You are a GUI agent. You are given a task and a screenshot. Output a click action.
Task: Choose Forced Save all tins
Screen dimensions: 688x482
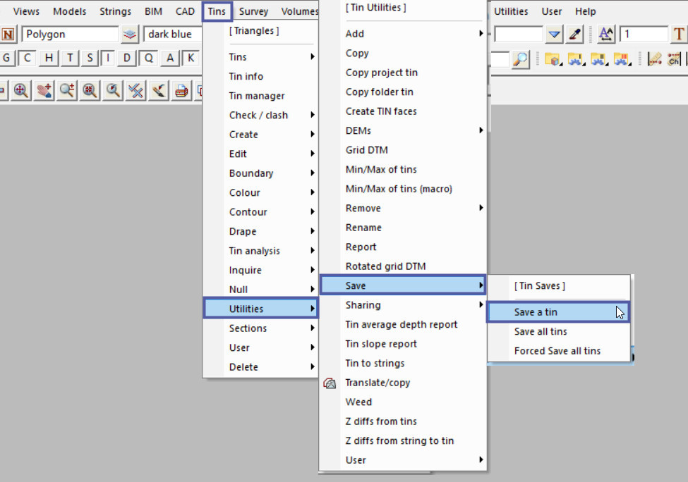click(x=557, y=351)
